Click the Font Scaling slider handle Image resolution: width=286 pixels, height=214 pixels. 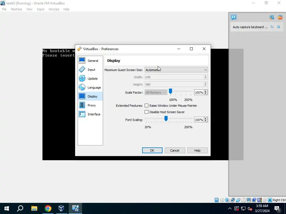coord(166,119)
